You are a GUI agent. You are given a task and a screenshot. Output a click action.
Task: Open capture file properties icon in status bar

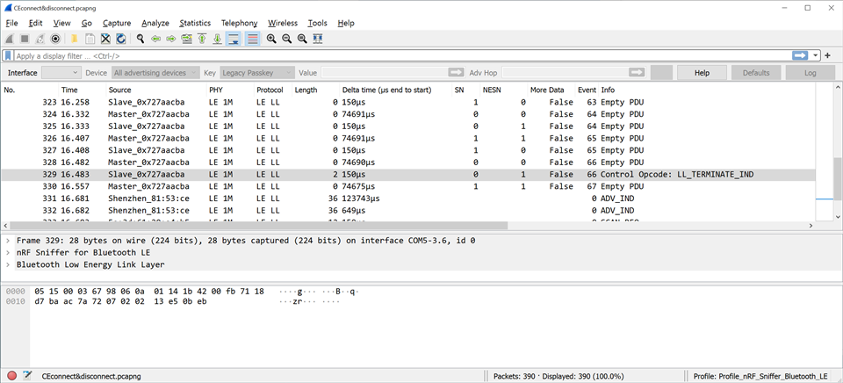coord(28,376)
